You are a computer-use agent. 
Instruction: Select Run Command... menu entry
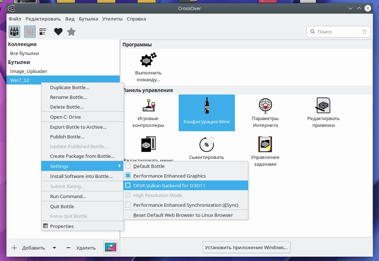pyautogui.click(x=83, y=196)
